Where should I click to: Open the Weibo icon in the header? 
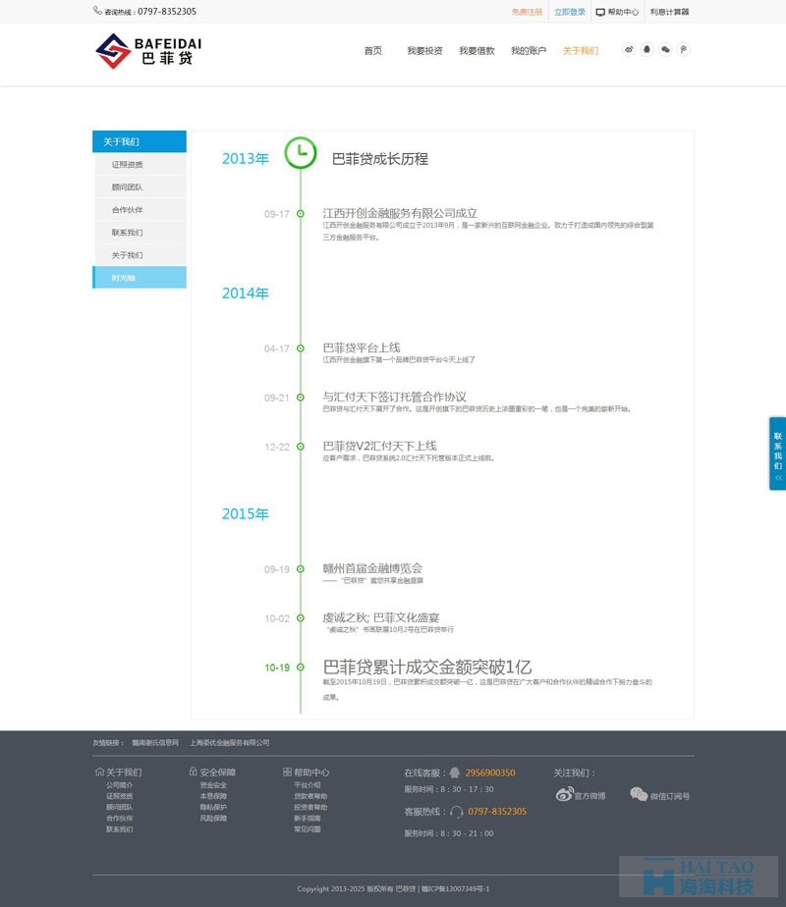629,50
